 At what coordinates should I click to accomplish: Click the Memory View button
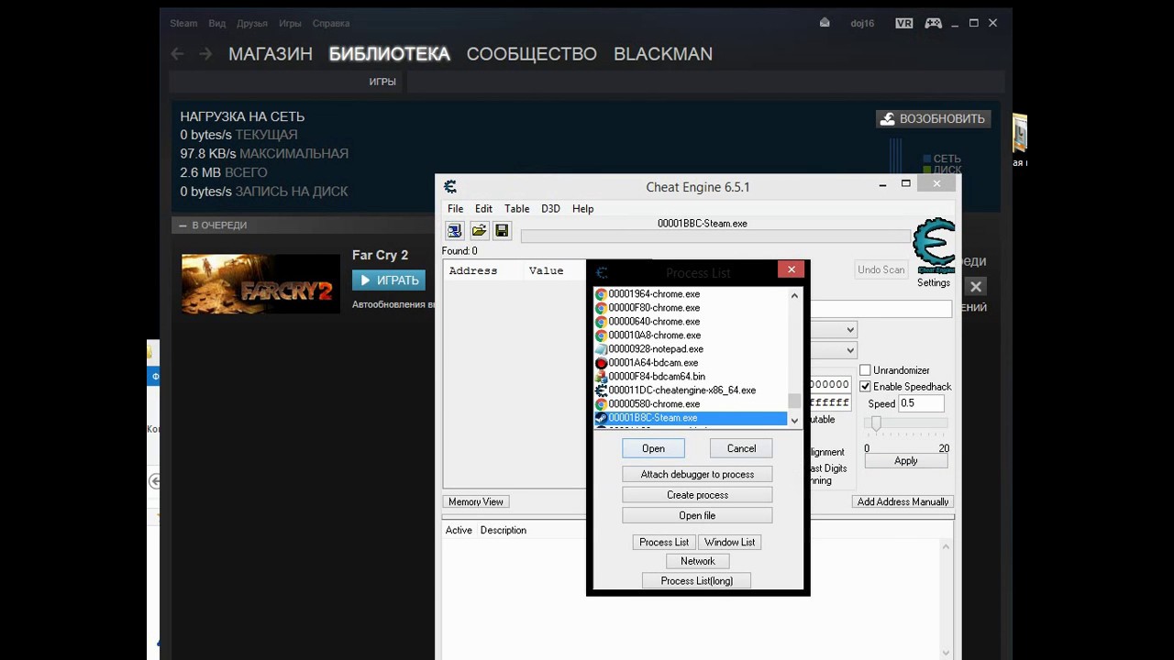click(476, 501)
